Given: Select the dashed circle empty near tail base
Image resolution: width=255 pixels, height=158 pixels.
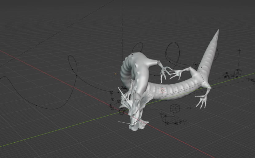Looking at the screenshot, I should [x=195, y=65].
